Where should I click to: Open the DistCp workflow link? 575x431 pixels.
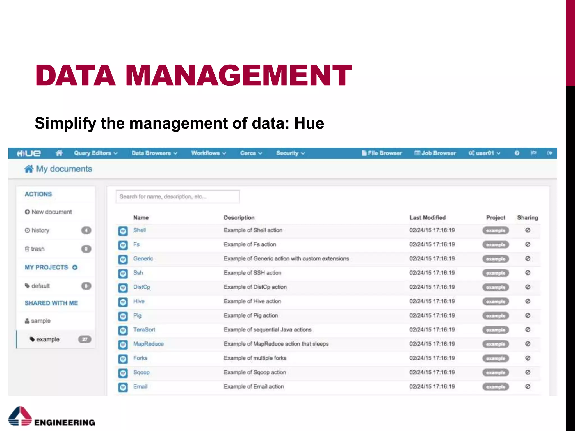click(x=142, y=287)
